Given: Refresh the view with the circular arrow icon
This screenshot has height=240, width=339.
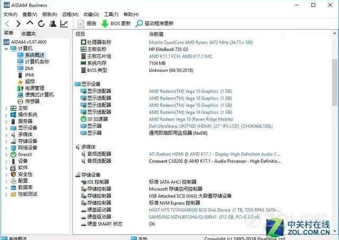Looking at the screenshot, I should (41, 24).
